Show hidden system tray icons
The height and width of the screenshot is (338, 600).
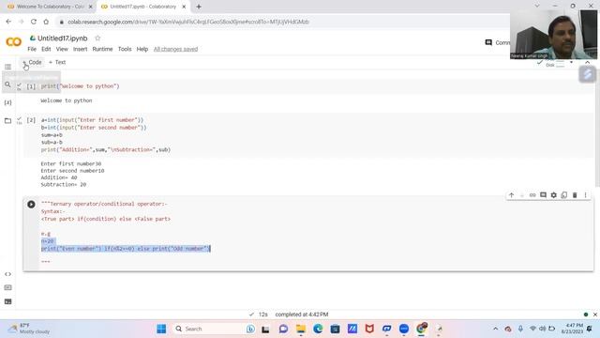point(496,329)
